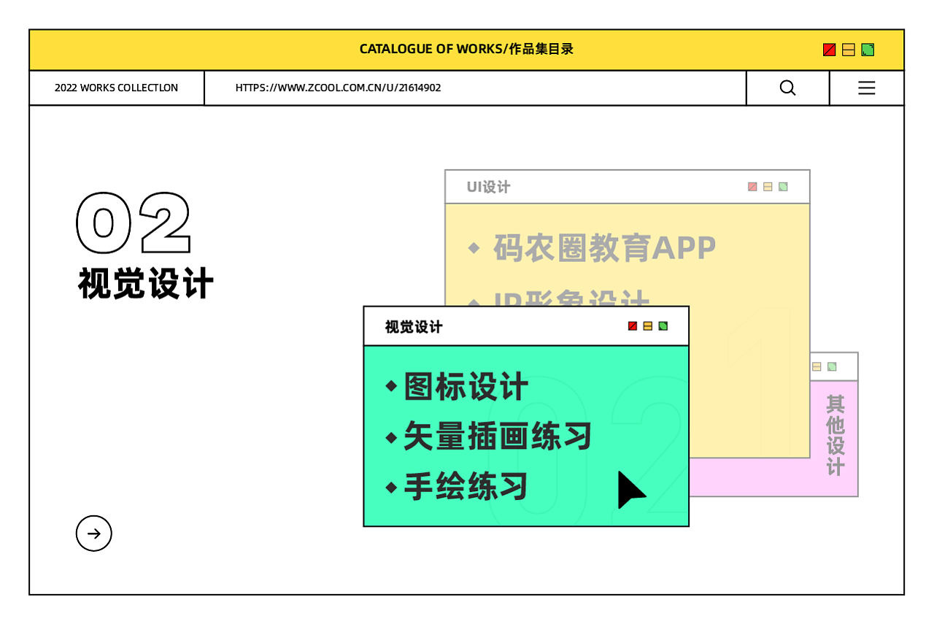Click the search magnifier icon

pyautogui.click(x=787, y=88)
